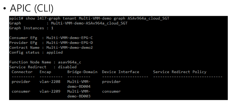Click the Service Redirect disabled value
Screen dimensions: 231x103
click(67, 67)
